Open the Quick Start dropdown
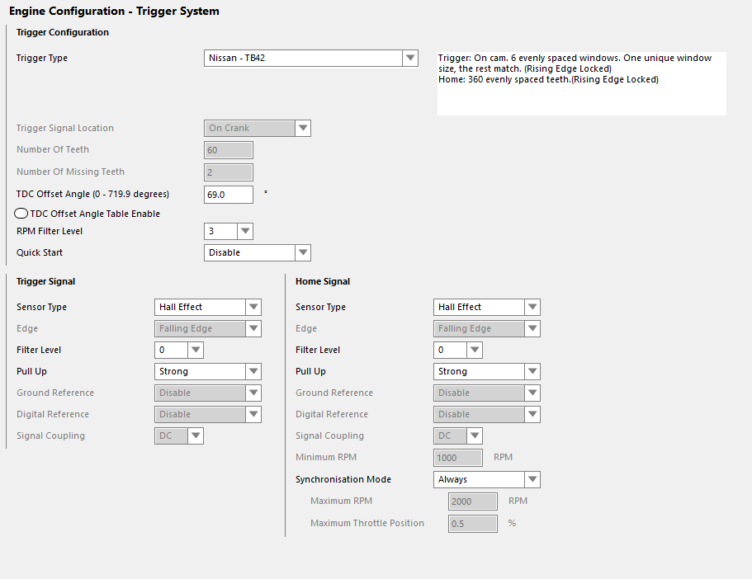 pos(257,252)
